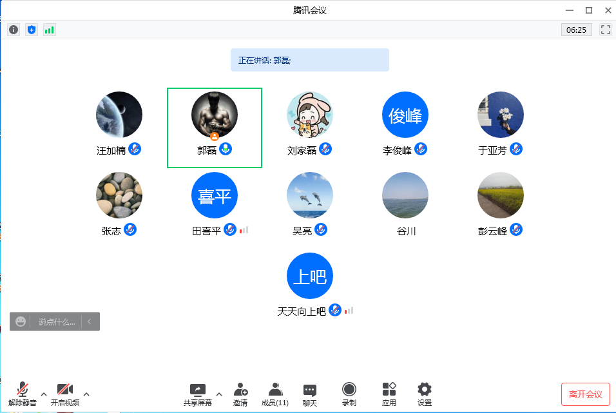
Task: Open the 聊天 chat panel
Action: [x=309, y=394]
